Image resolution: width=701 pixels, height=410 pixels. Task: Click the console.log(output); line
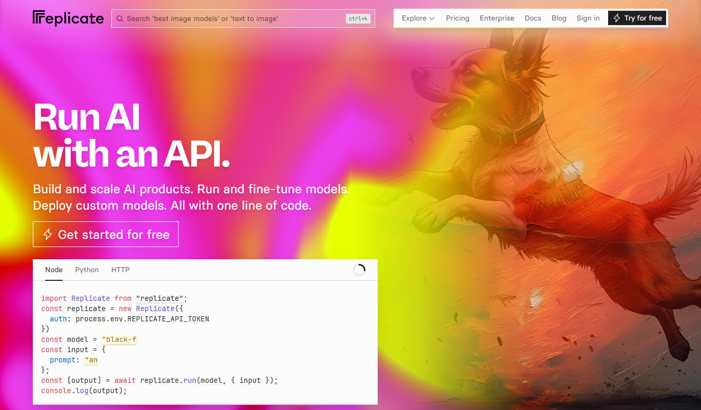tap(84, 391)
